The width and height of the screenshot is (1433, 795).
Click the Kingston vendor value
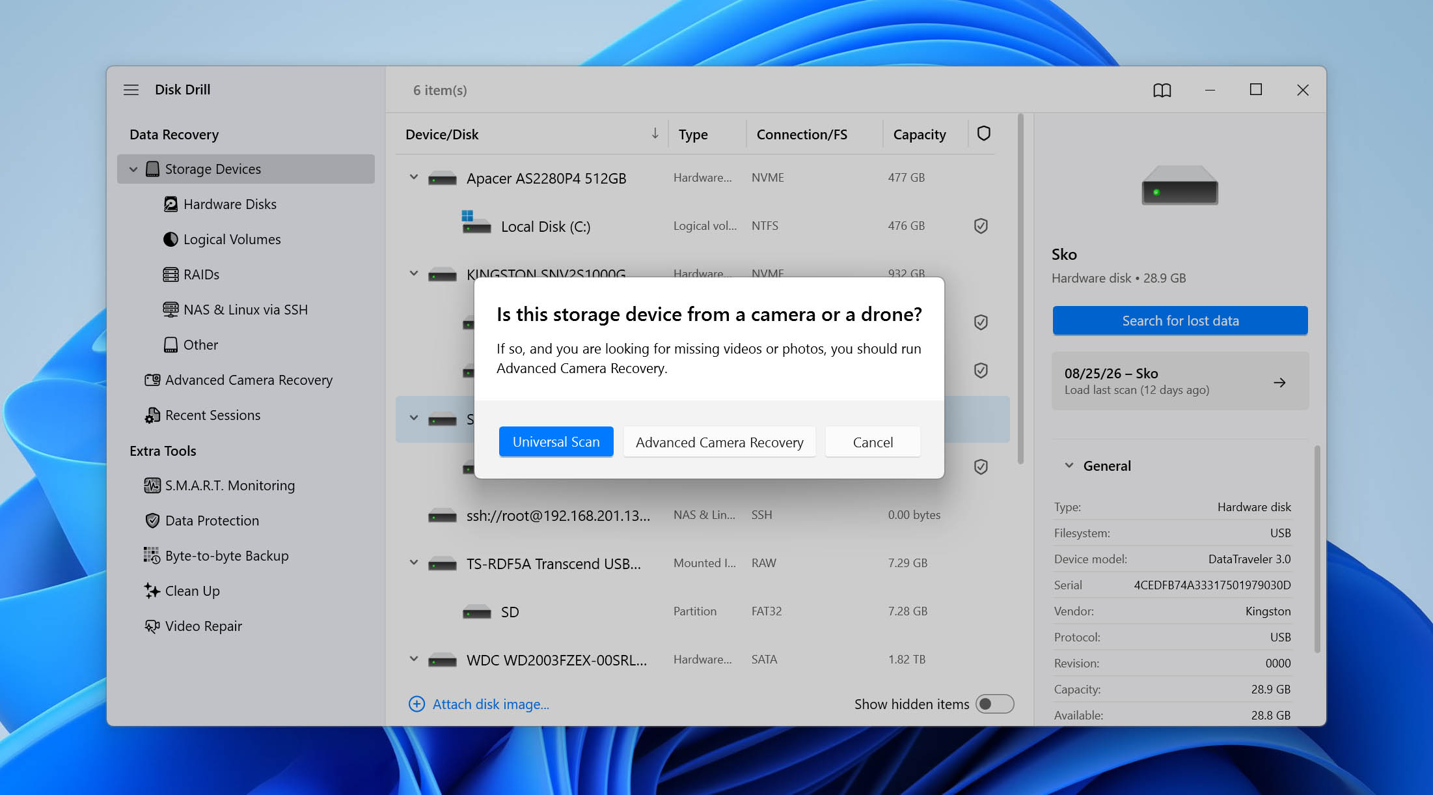tap(1268, 611)
